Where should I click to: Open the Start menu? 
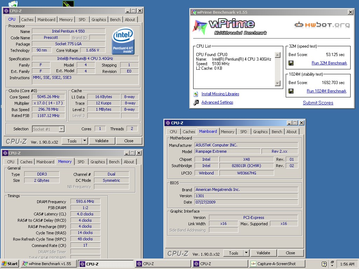pos(10,264)
